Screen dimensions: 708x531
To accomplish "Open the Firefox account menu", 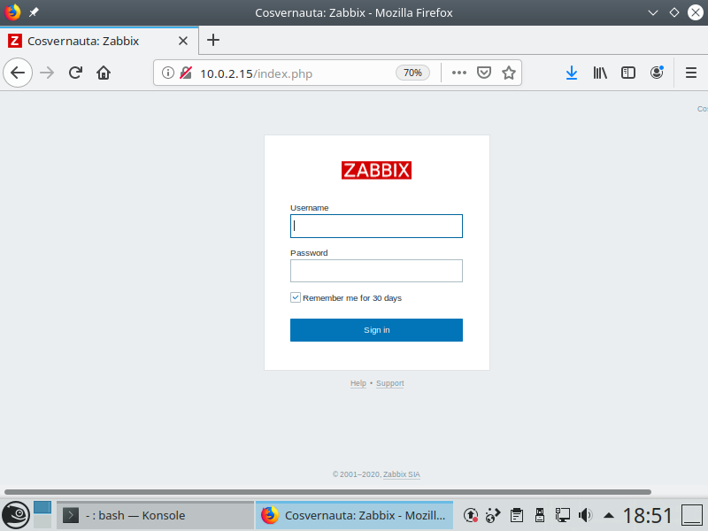I will pos(657,73).
